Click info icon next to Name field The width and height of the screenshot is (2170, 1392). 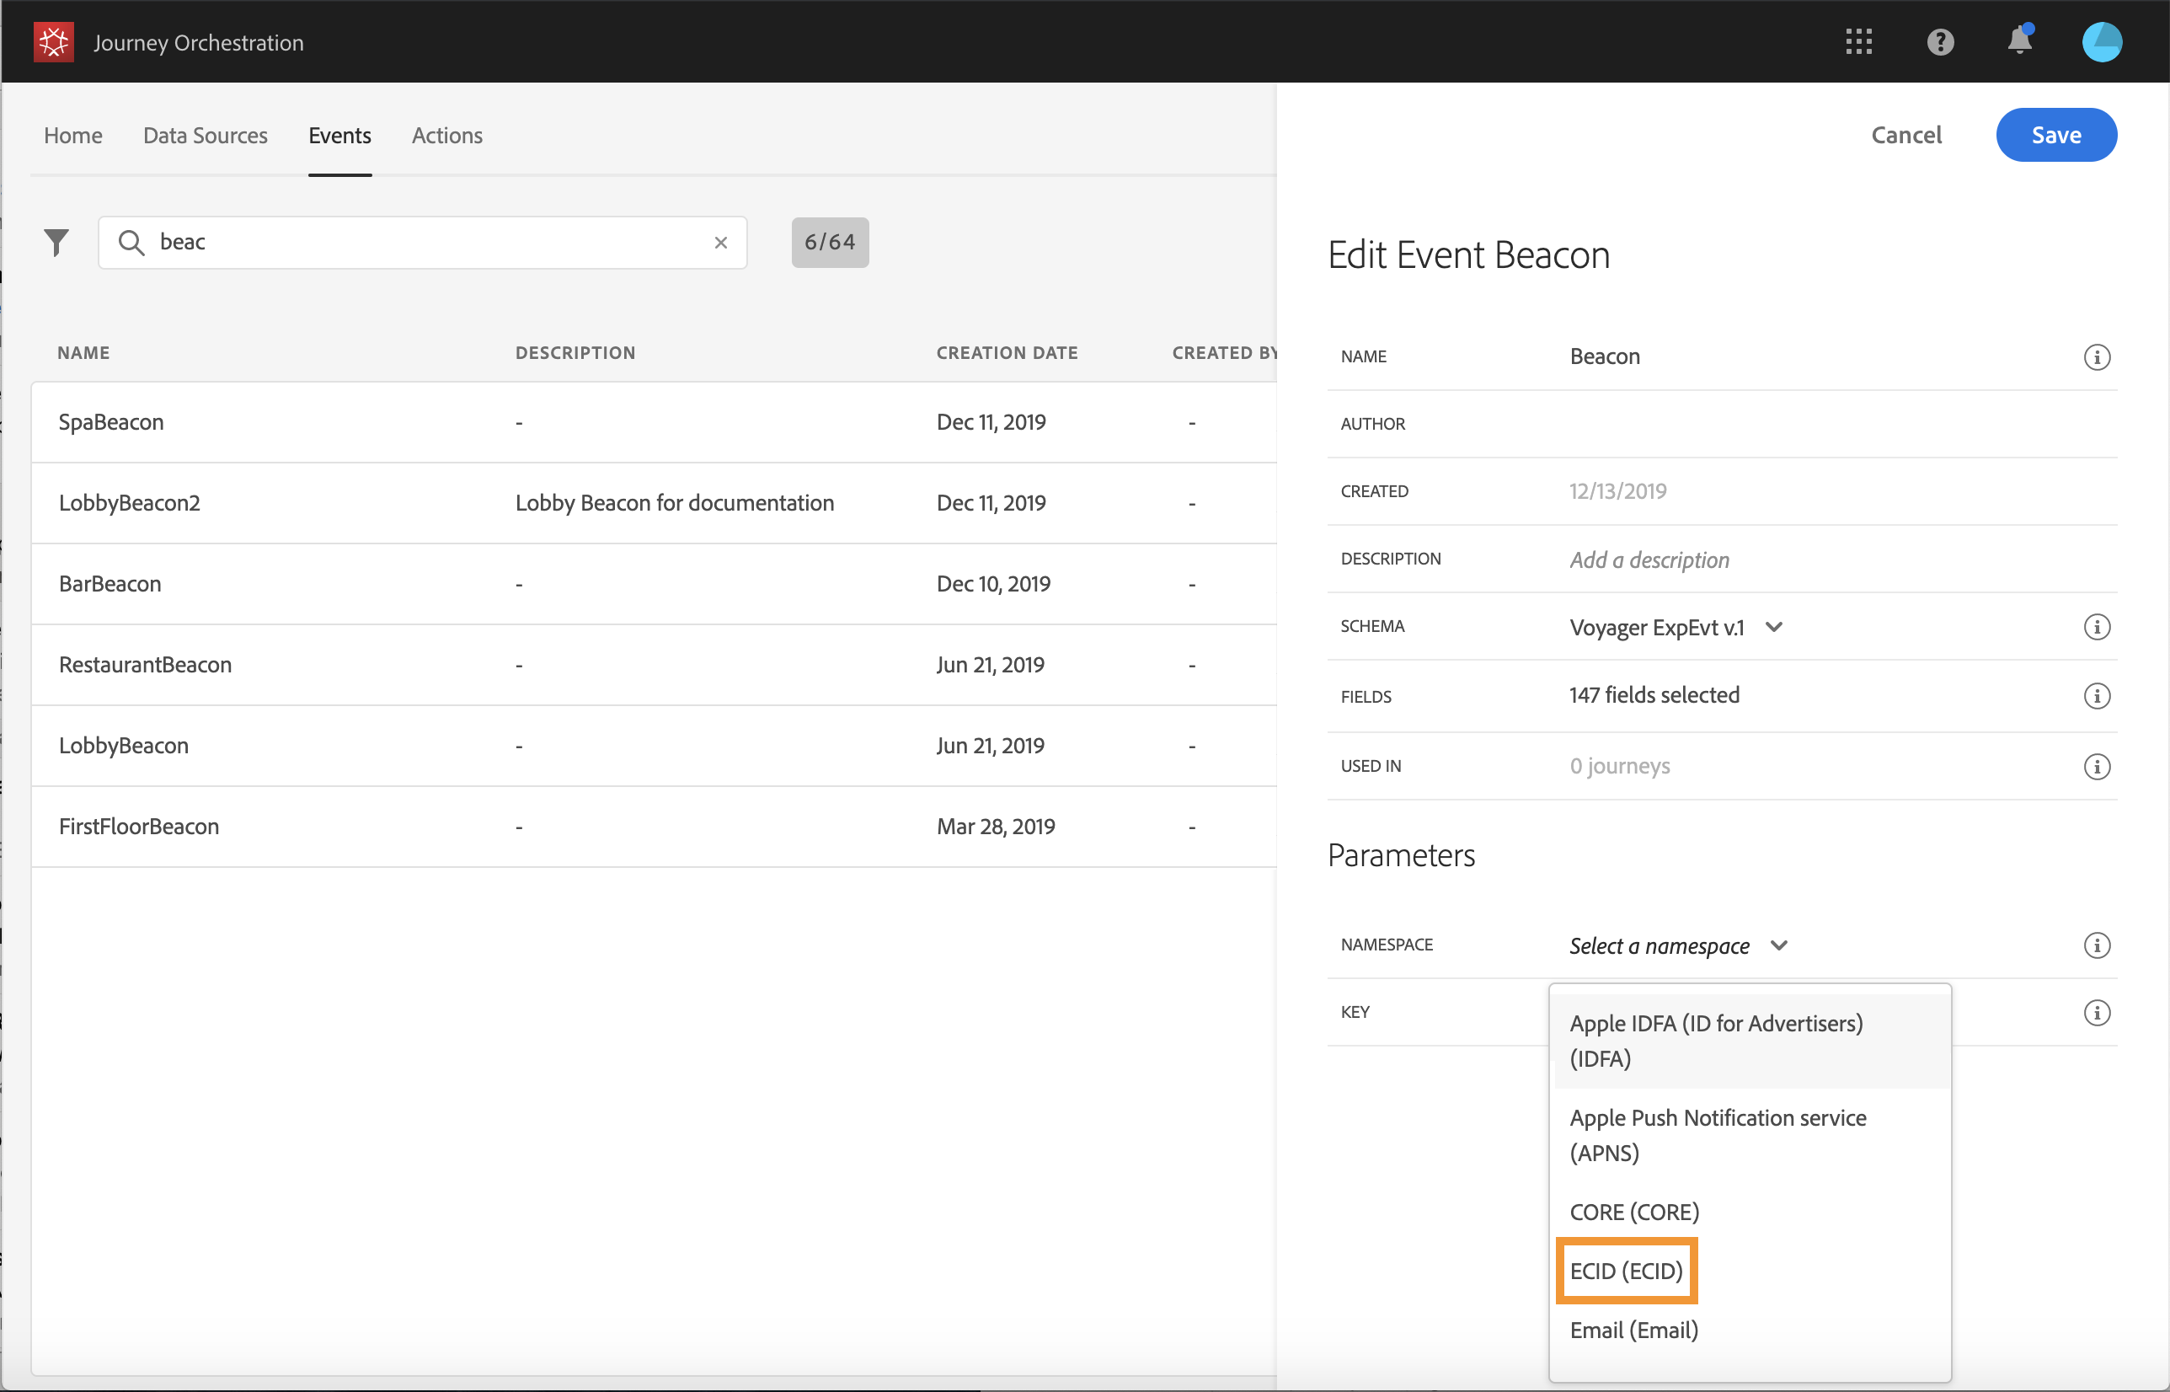click(2096, 357)
